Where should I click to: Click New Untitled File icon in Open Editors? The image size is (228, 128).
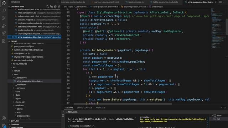tap(47, 6)
